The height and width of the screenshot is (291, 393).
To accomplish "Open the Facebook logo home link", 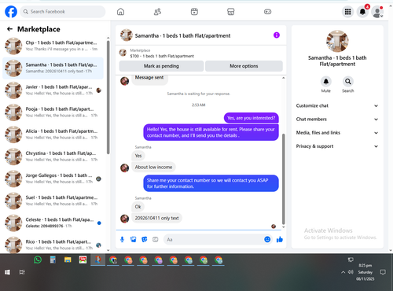I will click(x=11, y=12).
